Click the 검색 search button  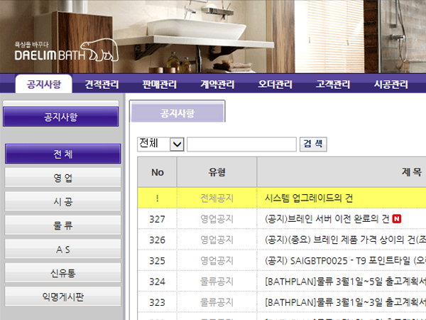point(313,144)
